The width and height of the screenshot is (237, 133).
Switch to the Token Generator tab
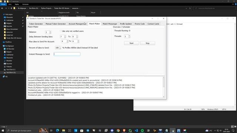coord(36,24)
